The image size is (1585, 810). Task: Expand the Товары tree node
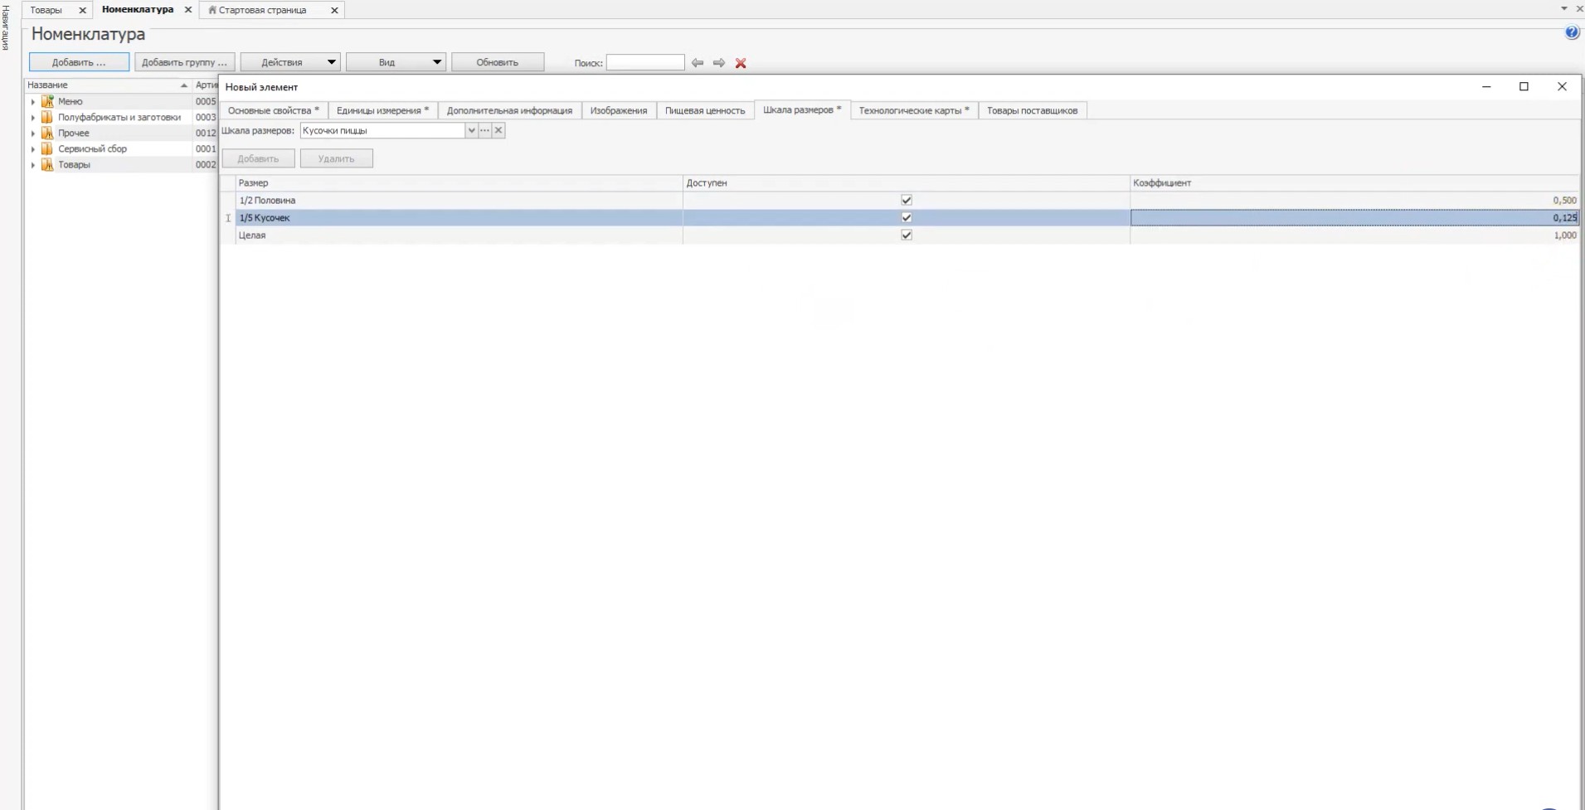[x=33, y=165]
